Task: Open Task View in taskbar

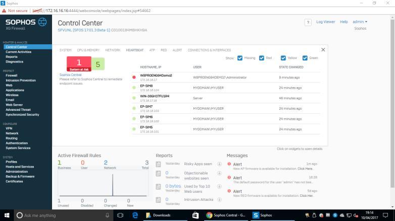Action: coord(120,215)
